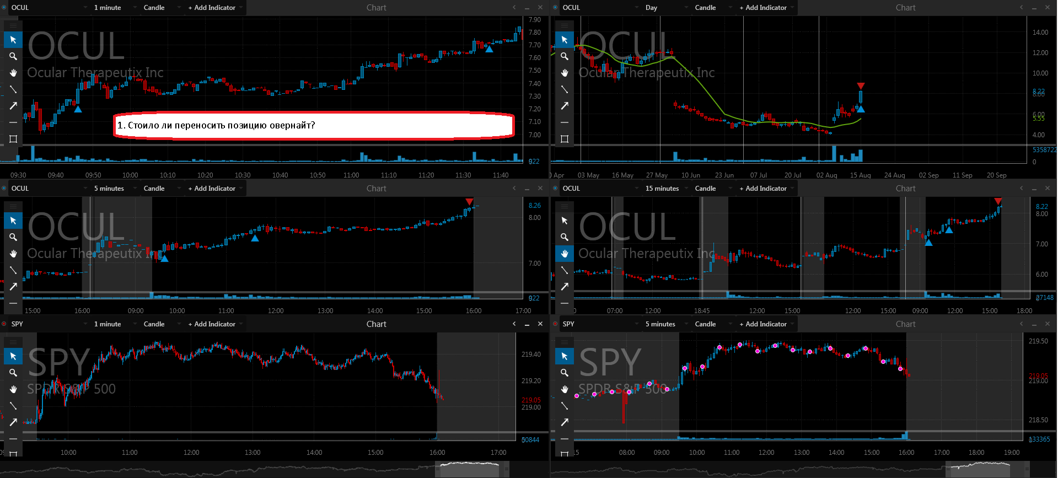Image resolution: width=1058 pixels, height=478 pixels.
Task: Click volume value 5358722 in OCUL Day chart
Action: click(1044, 150)
